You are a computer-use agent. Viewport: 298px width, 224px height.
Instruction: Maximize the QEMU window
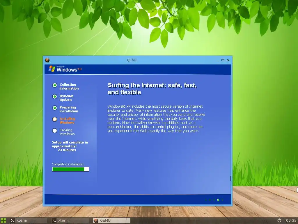click(223, 60)
